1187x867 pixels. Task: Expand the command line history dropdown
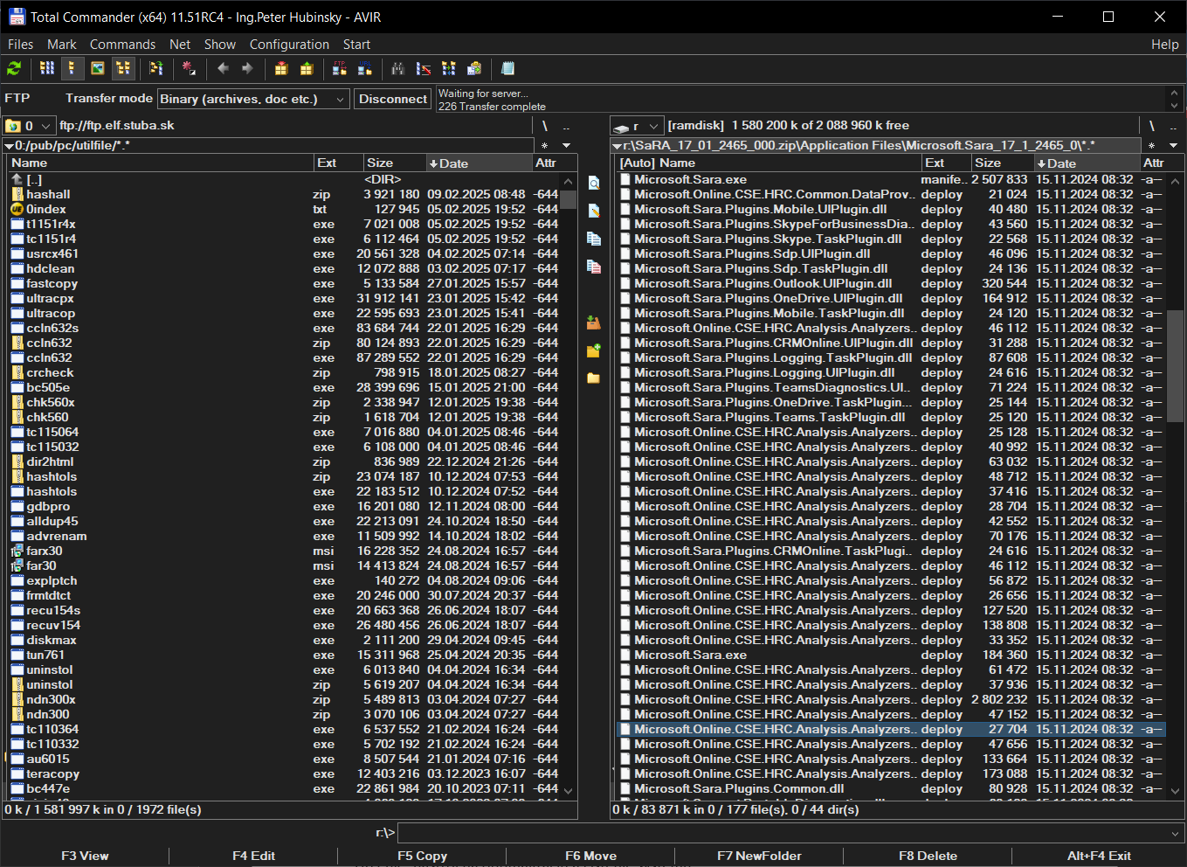point(1175,834)
